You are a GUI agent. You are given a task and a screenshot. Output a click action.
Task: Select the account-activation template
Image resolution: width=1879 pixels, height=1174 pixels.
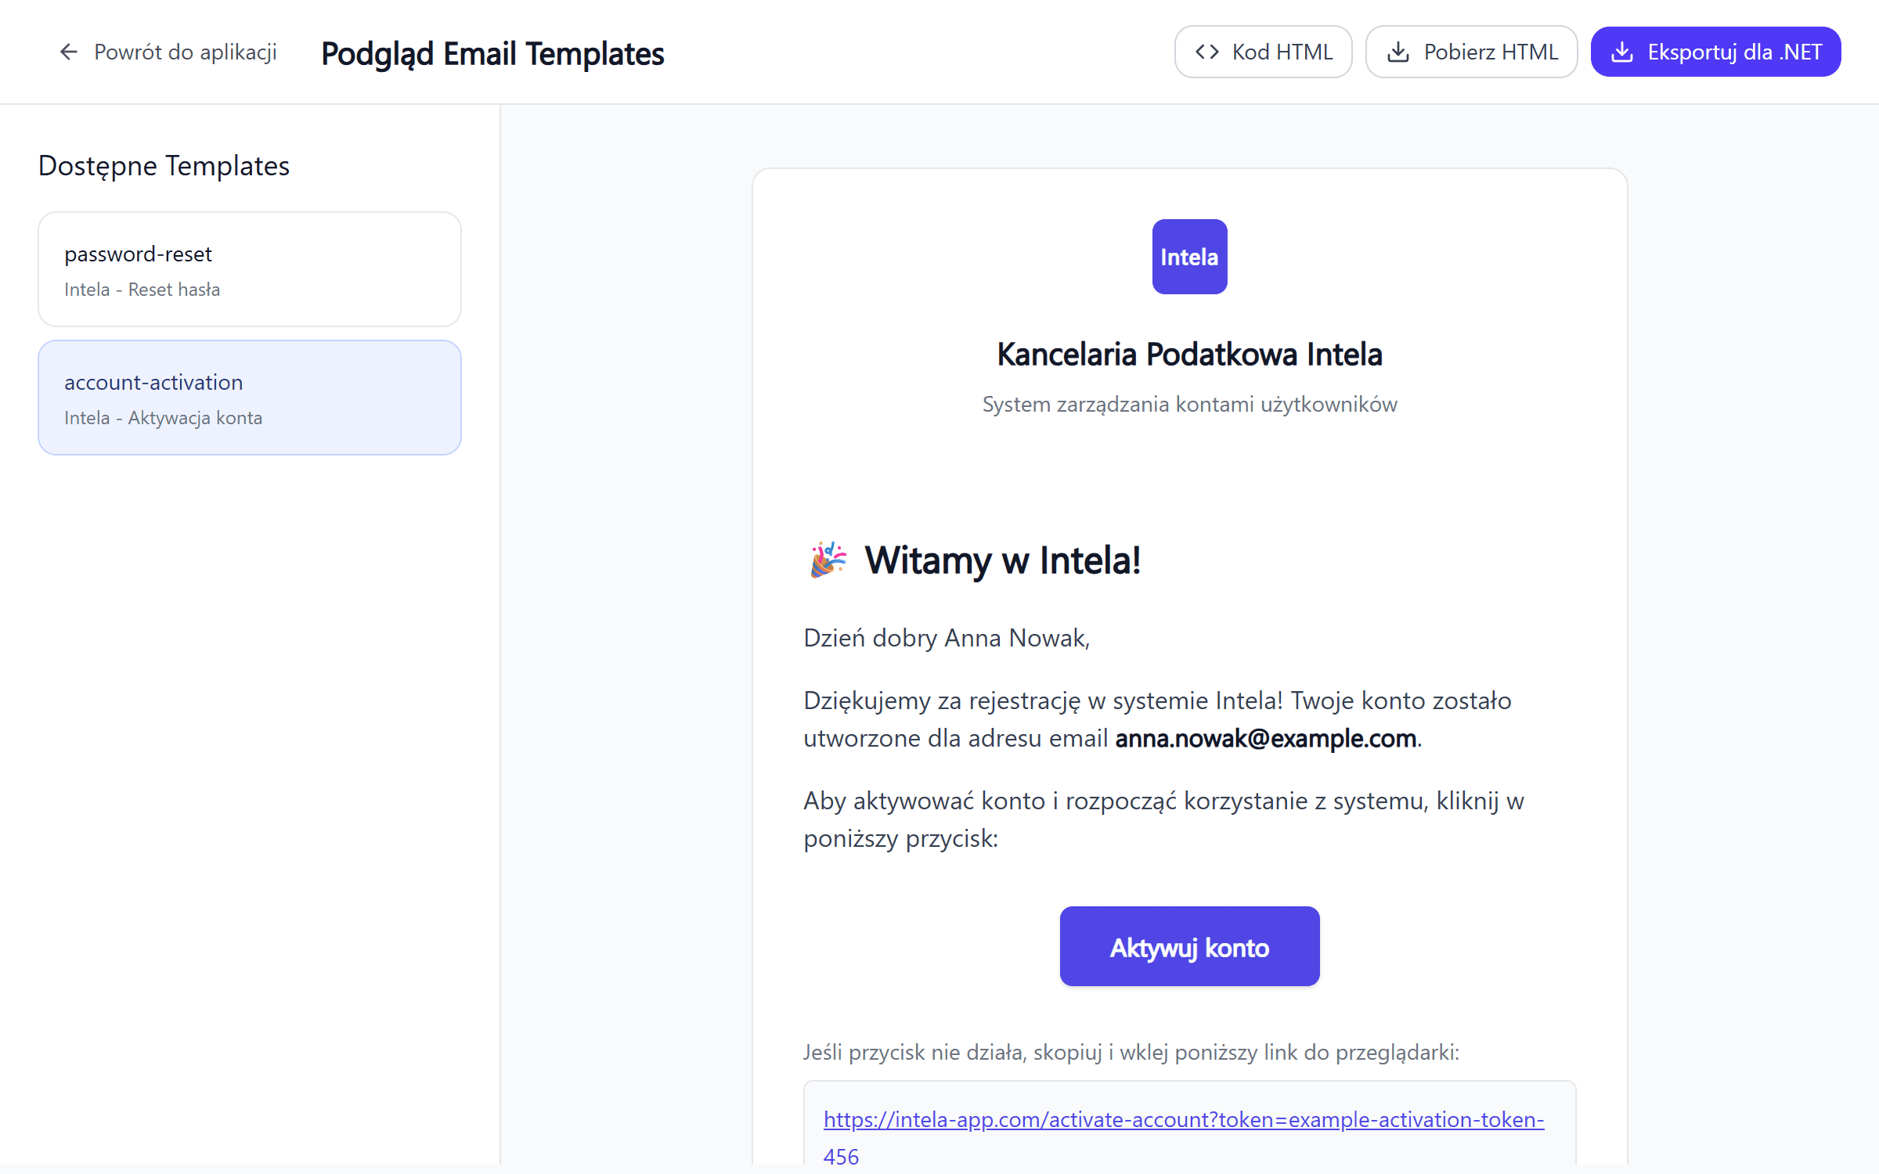(250, 398)
